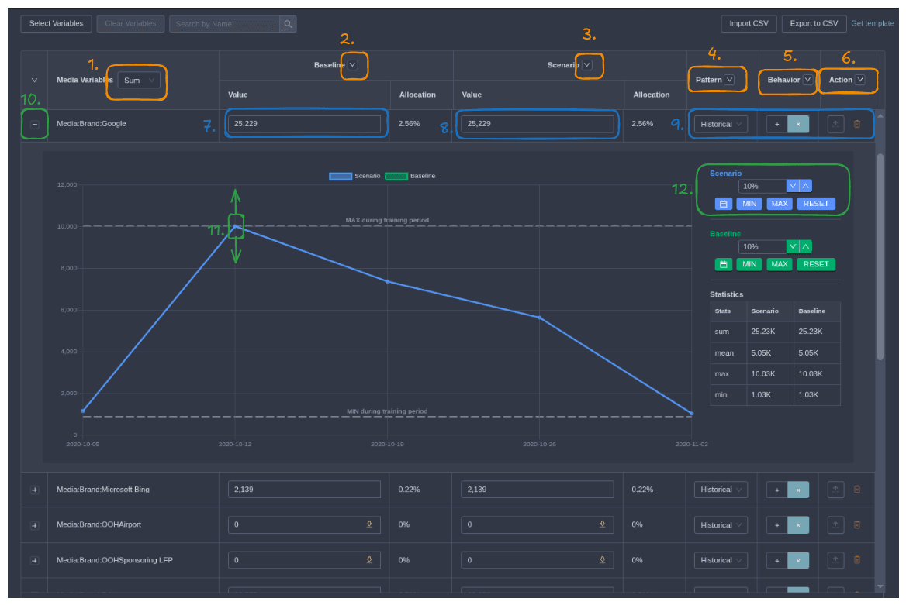Click the Get template link
The height and width of the screenshot is (605, 906).
[872, 23]
